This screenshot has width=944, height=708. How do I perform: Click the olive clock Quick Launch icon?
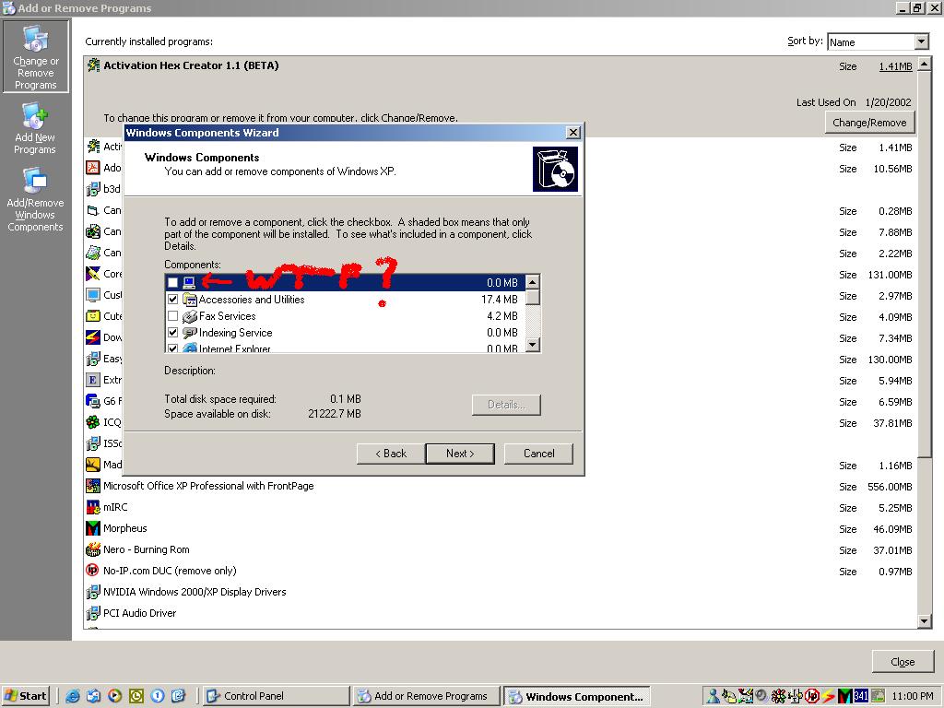pyautogui.click(x=136, y=696)
